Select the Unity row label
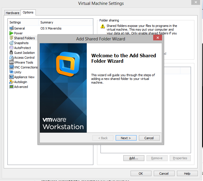Viewport: 203px width, 181px height. pyautogui.click(x=17, y=72)
